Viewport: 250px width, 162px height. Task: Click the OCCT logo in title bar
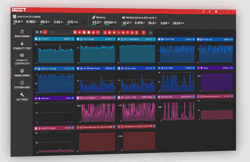(x=19, y=10)
